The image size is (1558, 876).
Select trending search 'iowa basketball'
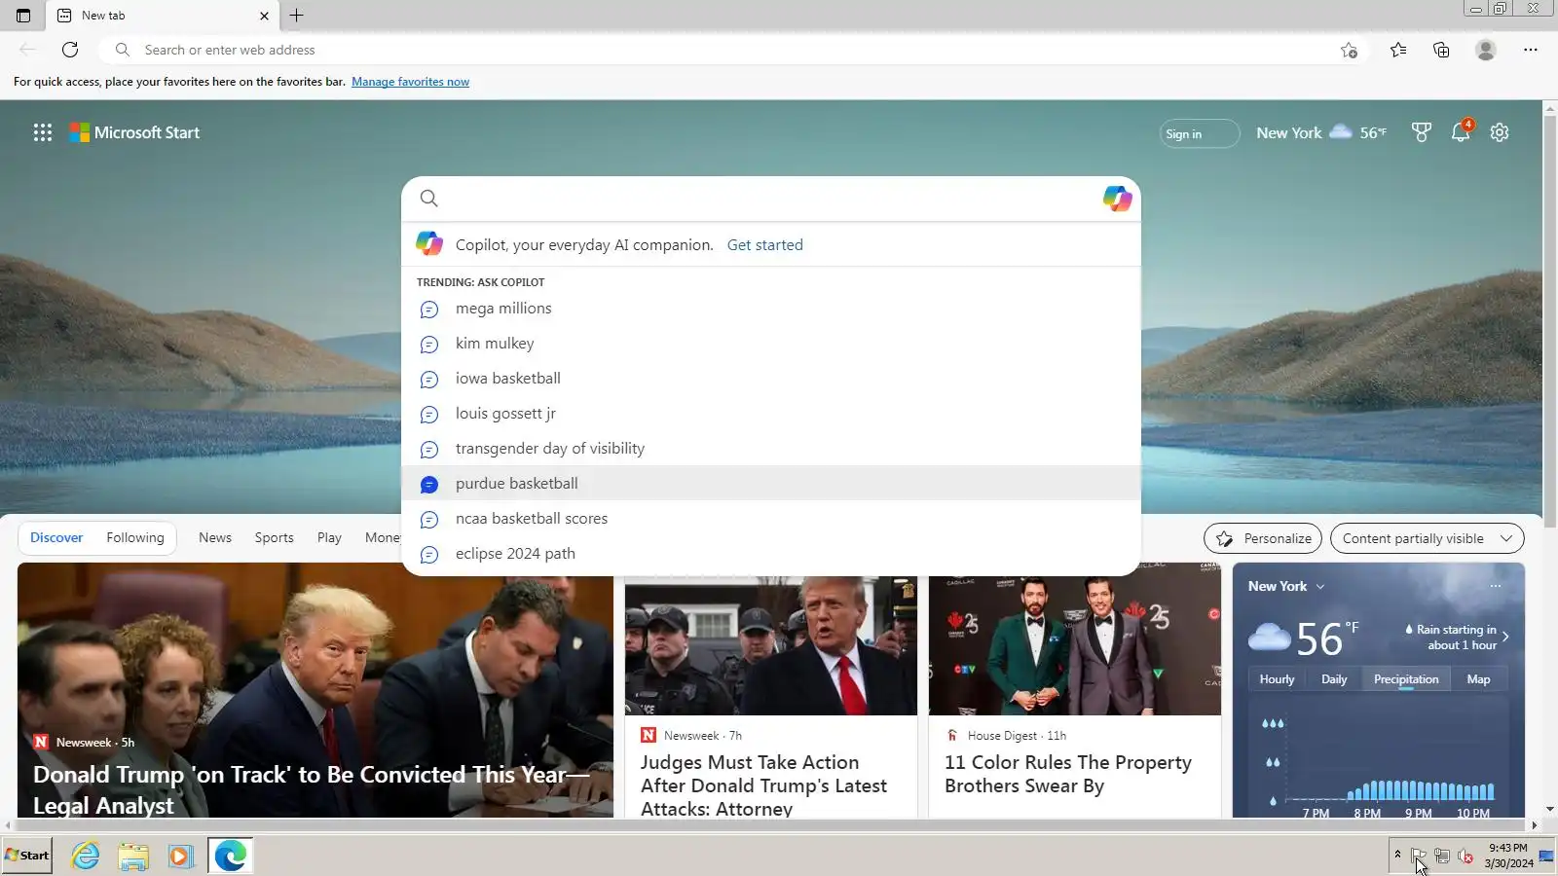point(771,379)
